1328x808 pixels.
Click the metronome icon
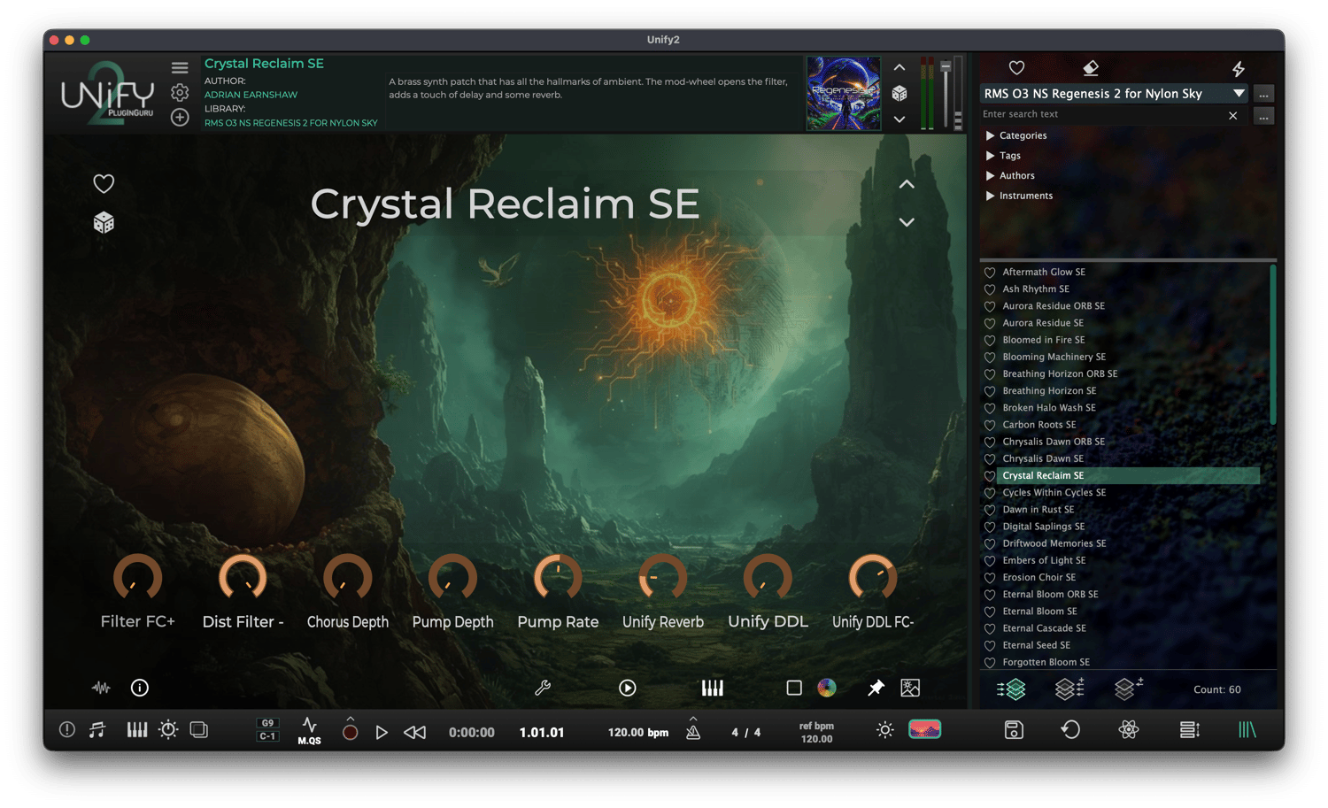pos(693,730)
